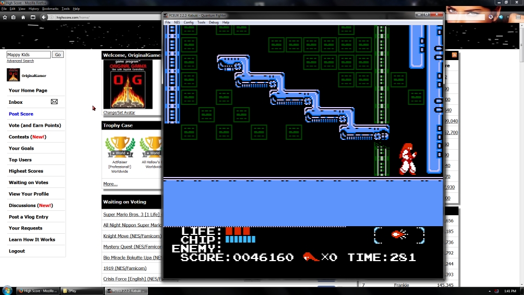Click the bookmark star icon in Firefox toolbar

click(x=5, y=17)
